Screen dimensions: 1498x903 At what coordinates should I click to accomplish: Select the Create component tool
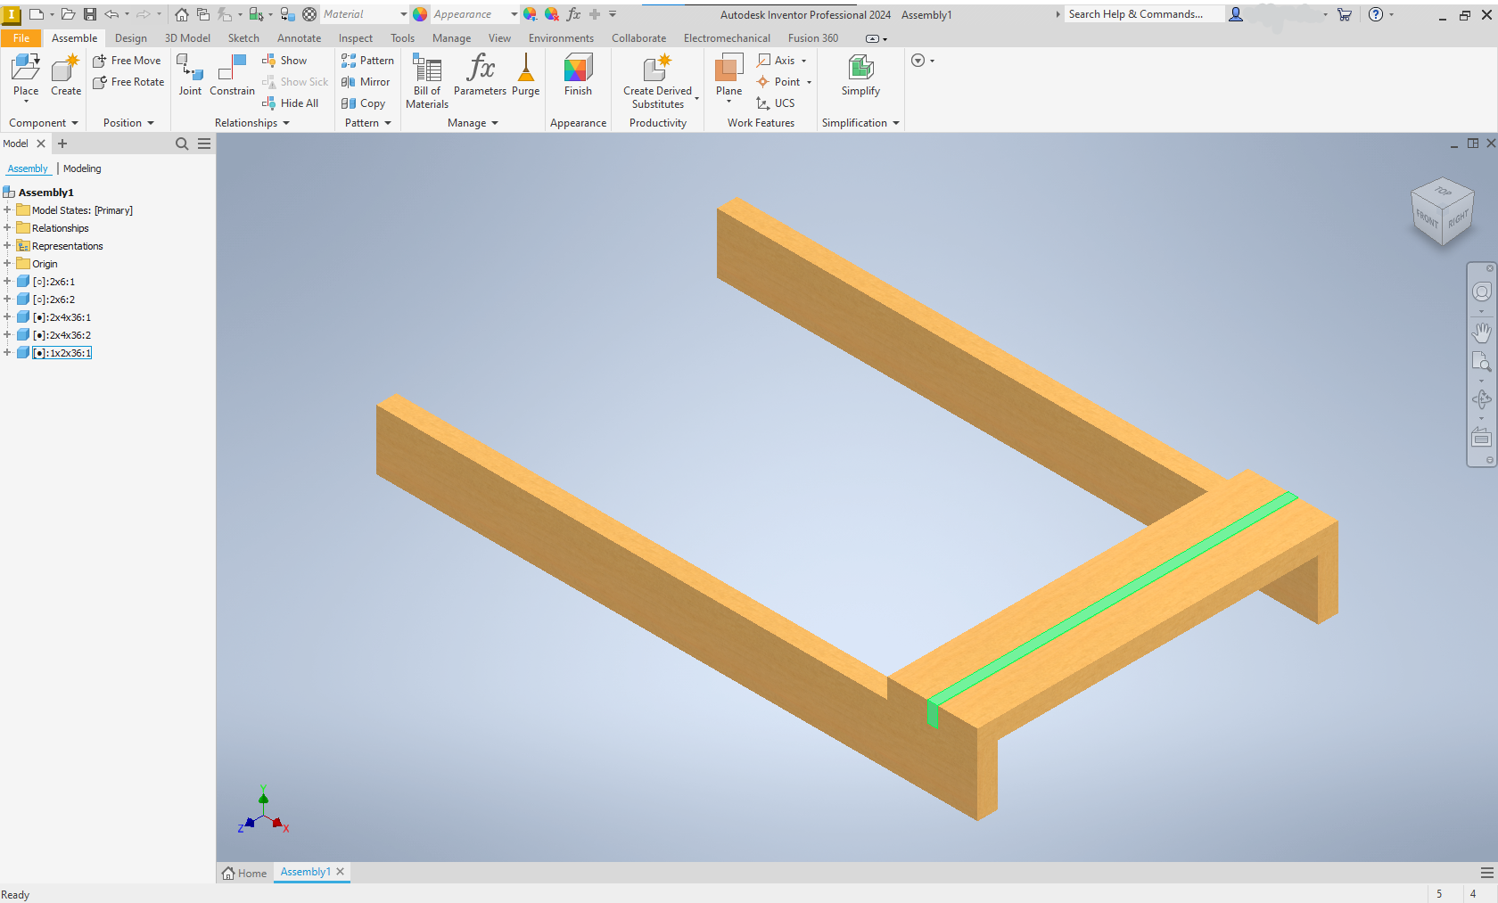(66, 76)
